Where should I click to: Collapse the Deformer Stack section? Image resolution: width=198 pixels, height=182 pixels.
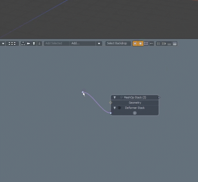tap(114, 108)
